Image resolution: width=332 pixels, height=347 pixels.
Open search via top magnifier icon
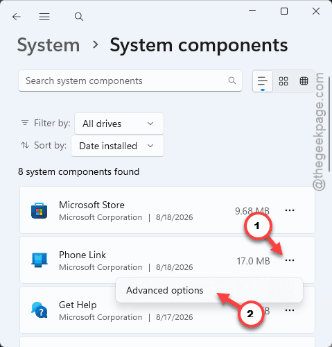[79, 17]
